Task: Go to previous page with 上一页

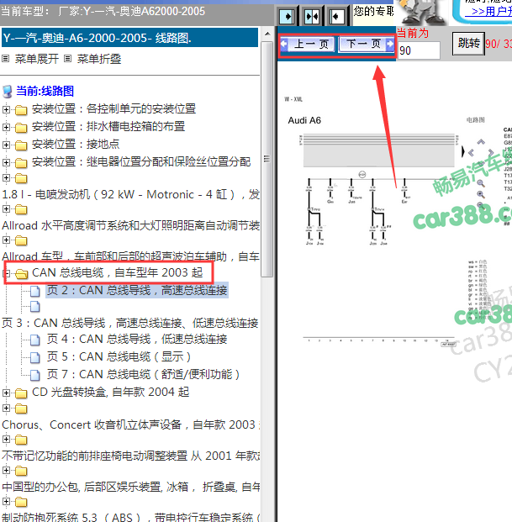Action: click(x=309, y=44)
